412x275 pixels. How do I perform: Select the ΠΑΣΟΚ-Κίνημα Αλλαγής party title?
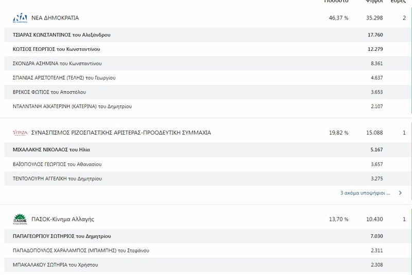pos(63,219)
